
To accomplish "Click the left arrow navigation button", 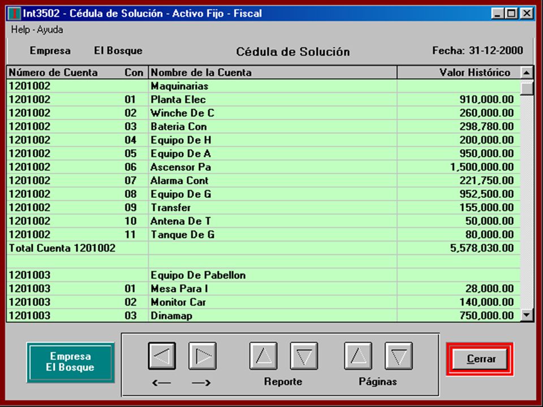I will click(x=162, y=356).
